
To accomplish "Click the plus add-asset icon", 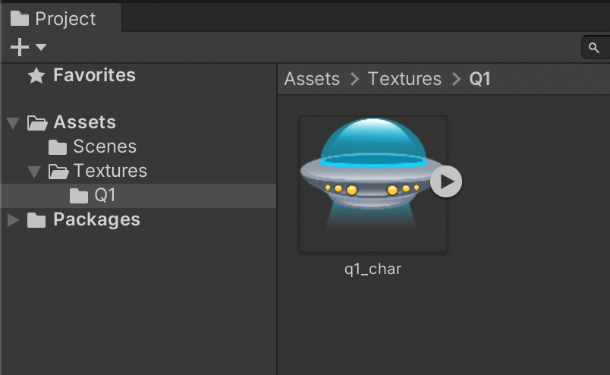I will [19, 47].
